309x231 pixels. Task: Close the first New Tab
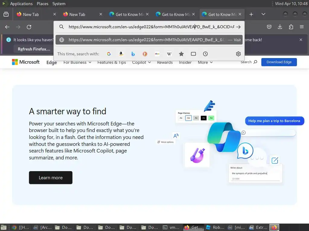pyautogui.click(x=55, y=14)
